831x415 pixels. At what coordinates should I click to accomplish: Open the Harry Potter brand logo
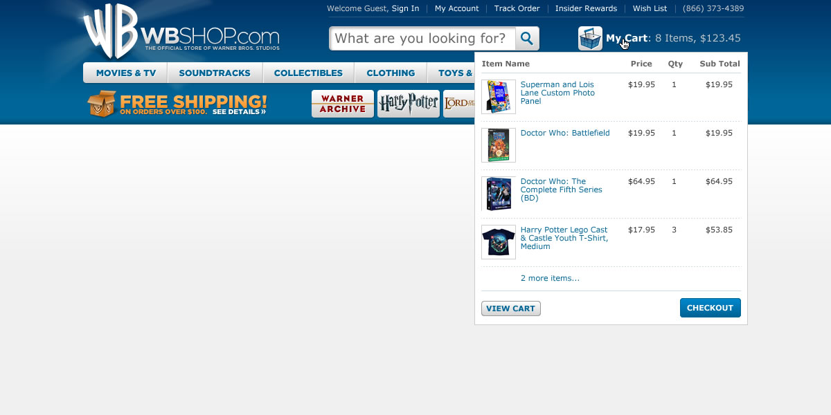click(408, 103)
